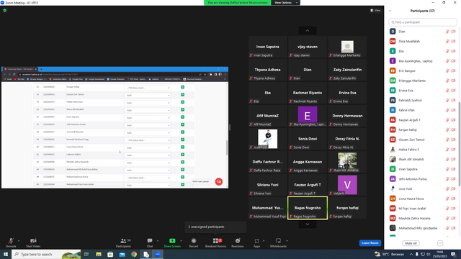
Task: Click Erlangga Marlianto avatar tile
Action: 347,47
